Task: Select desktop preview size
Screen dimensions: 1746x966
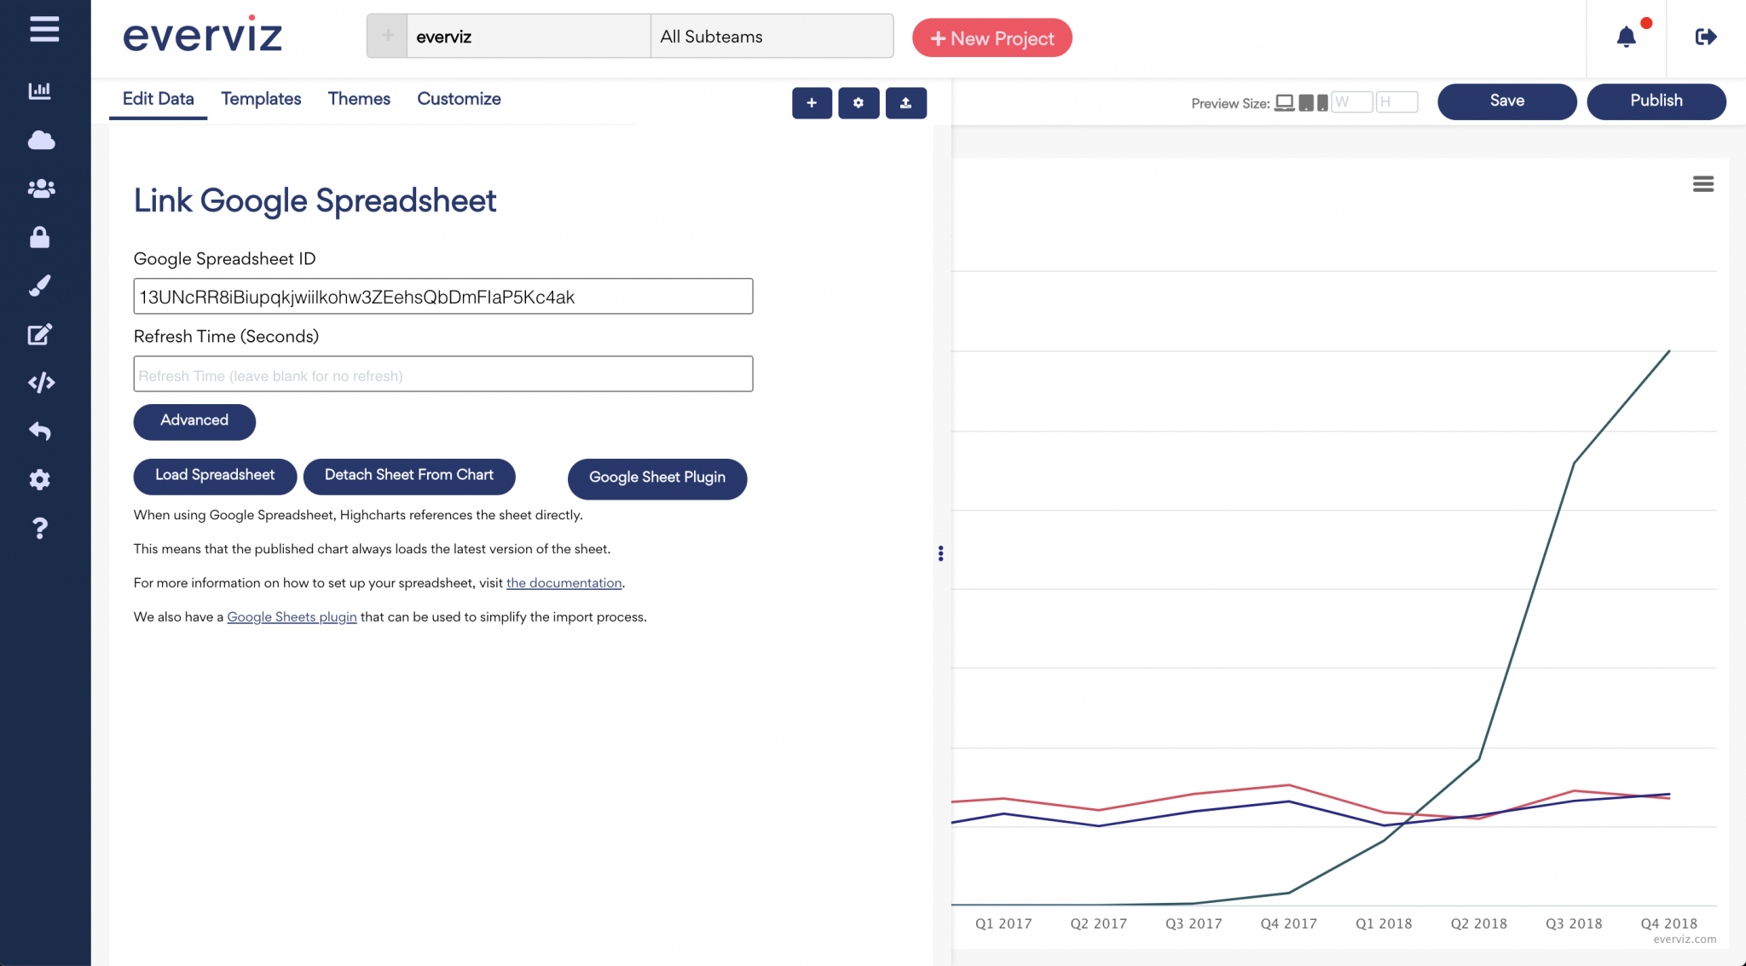Action: pyautogui.click(x=1286, y=101)
